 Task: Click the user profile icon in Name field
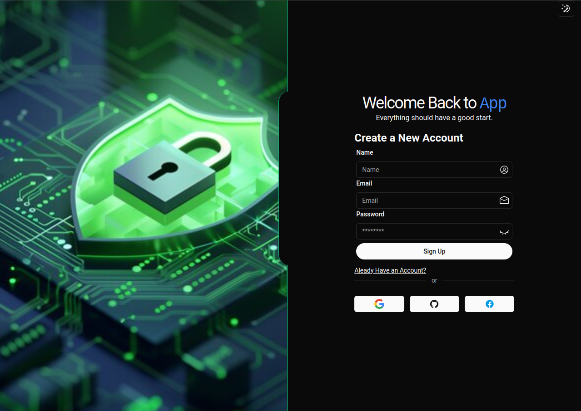tap(504, 170)
